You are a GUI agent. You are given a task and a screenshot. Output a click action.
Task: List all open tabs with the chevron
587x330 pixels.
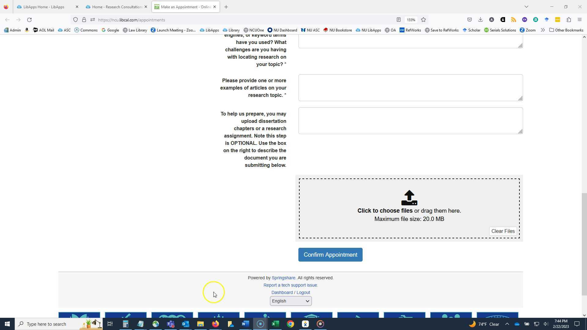[x=526, y=6]
